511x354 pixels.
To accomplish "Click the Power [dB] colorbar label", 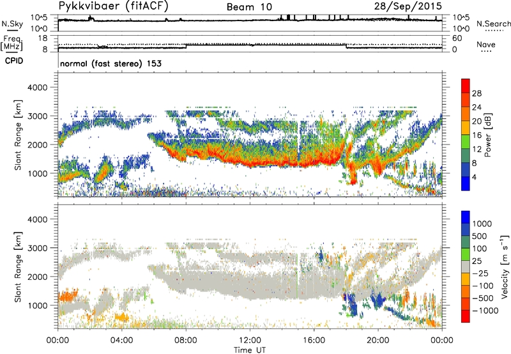I will point(487,135).
